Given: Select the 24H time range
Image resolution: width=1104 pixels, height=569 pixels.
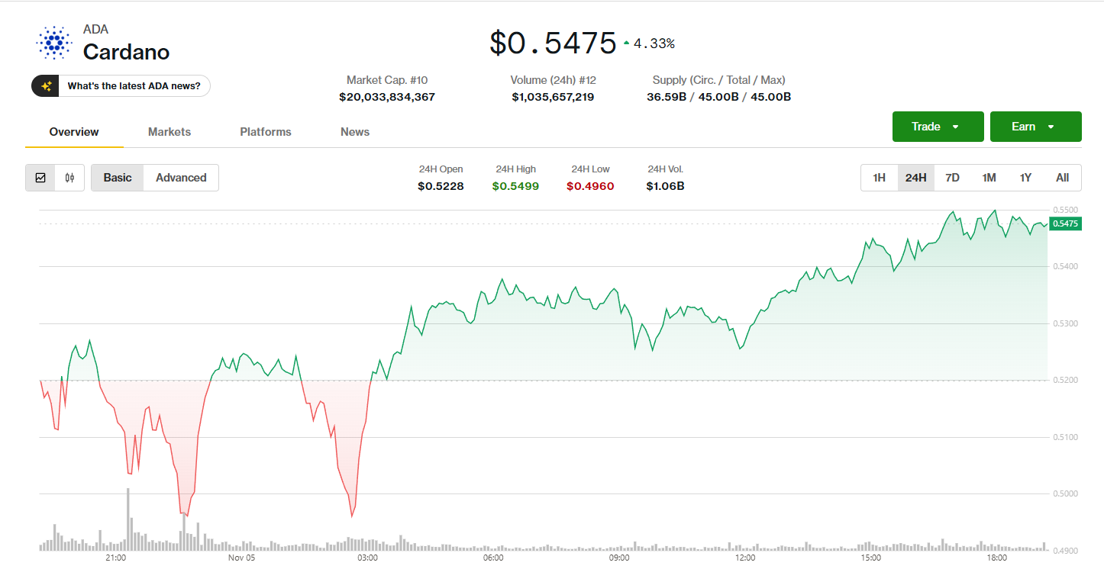Looking at the screenshot, I should [915, 178].
